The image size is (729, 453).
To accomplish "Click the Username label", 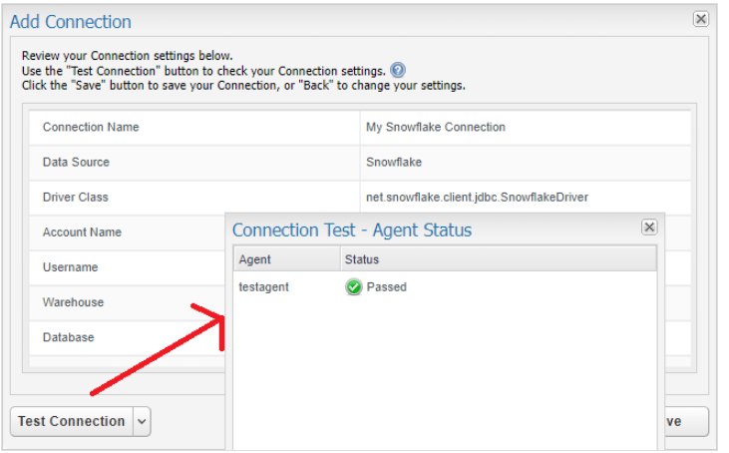I will point(70,267).
